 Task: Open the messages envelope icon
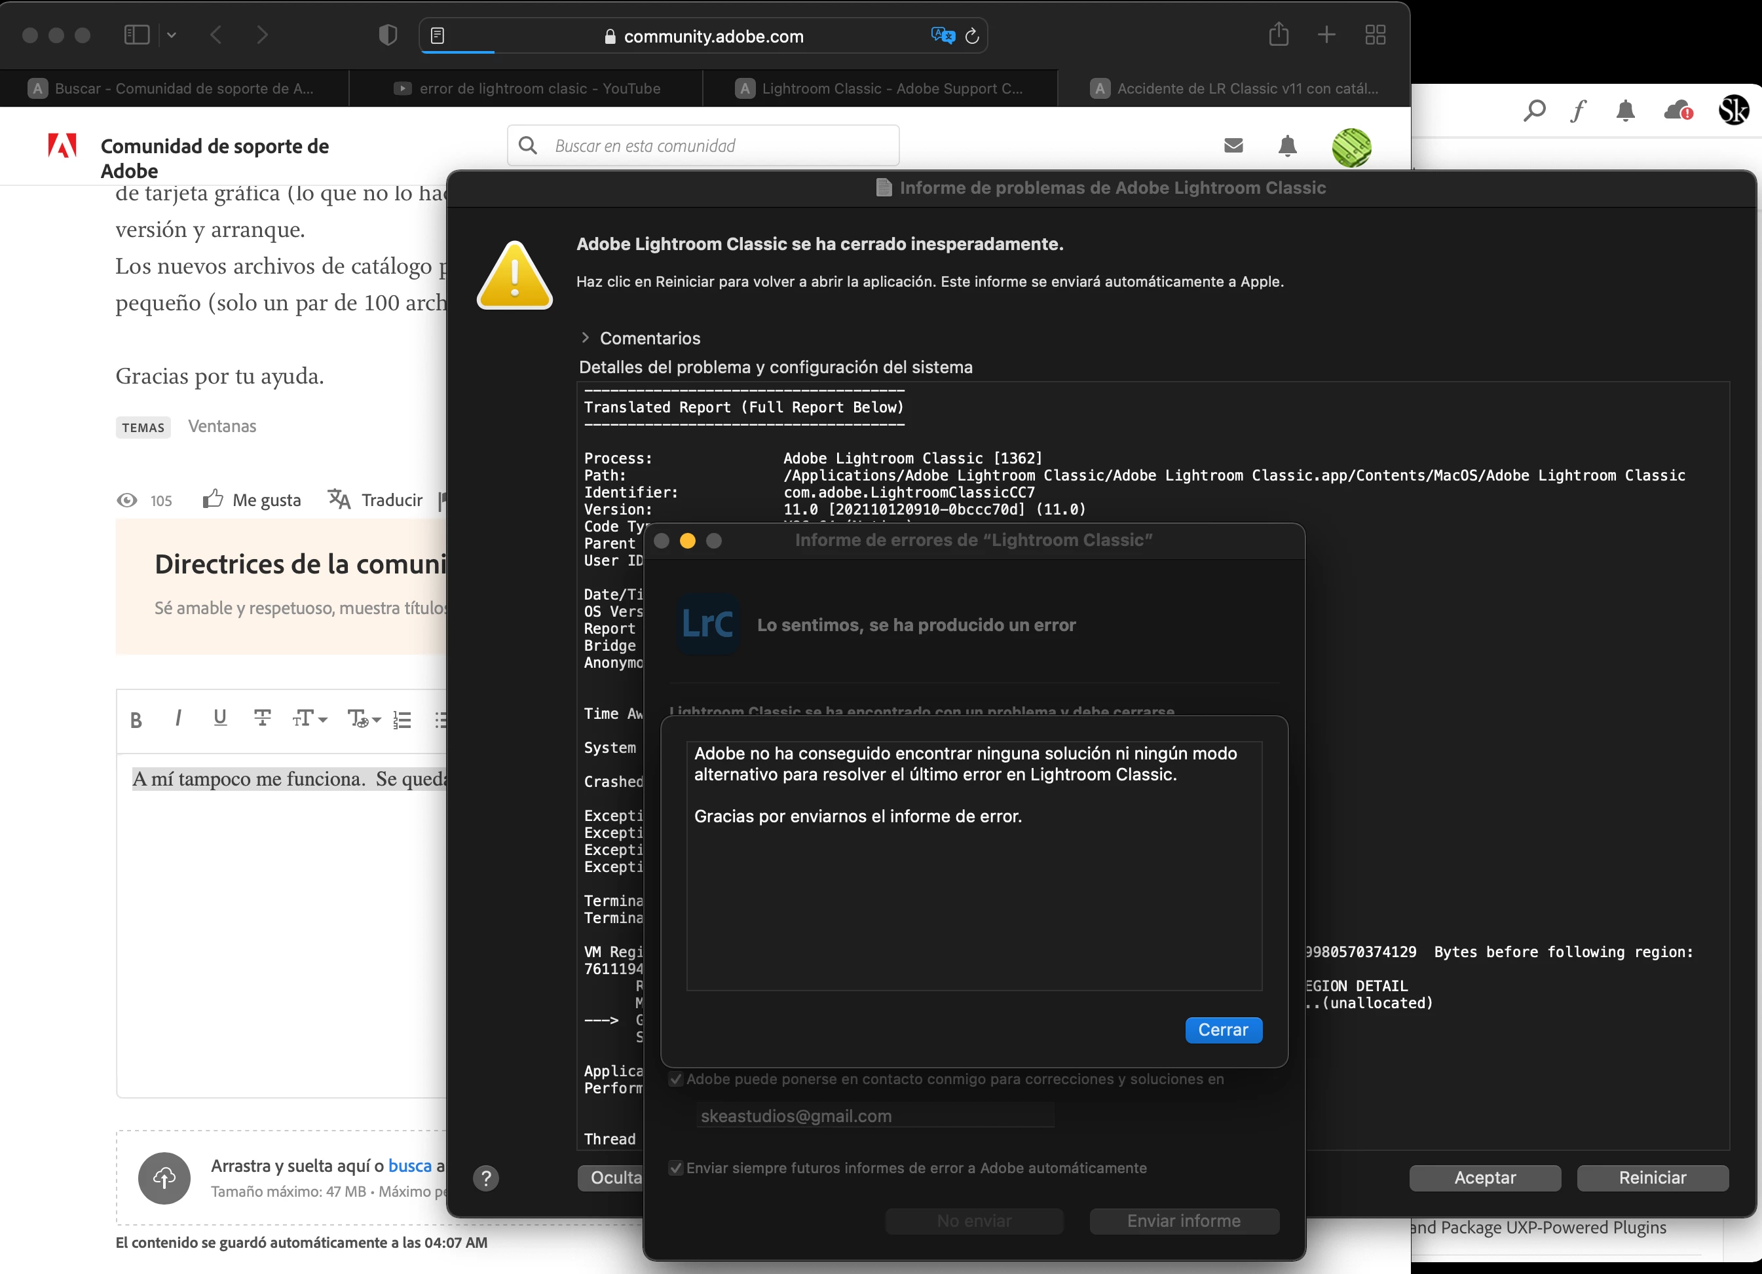1233,145
